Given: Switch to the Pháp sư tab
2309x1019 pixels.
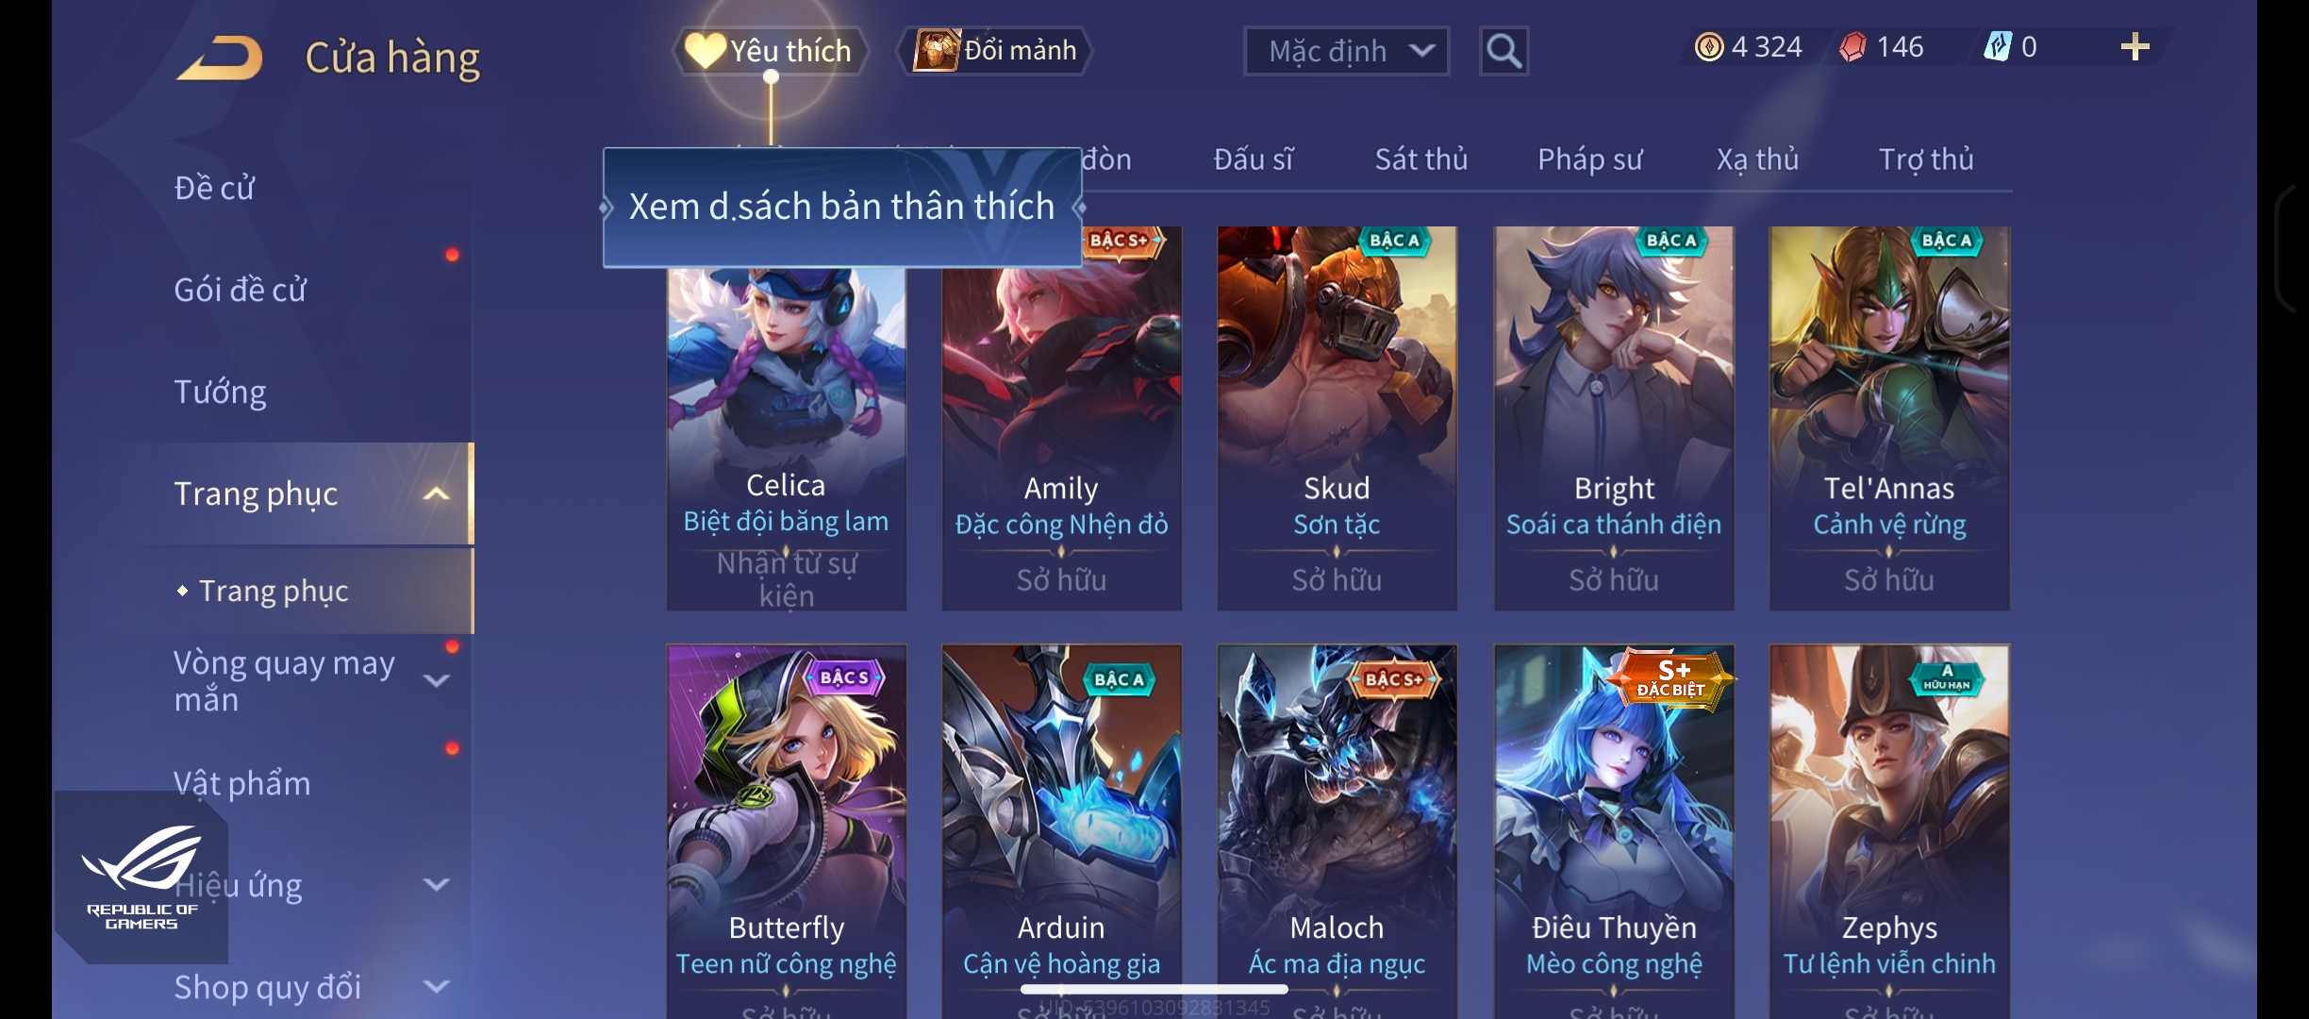Looking at the screenshot, I should pos(1590,159).
